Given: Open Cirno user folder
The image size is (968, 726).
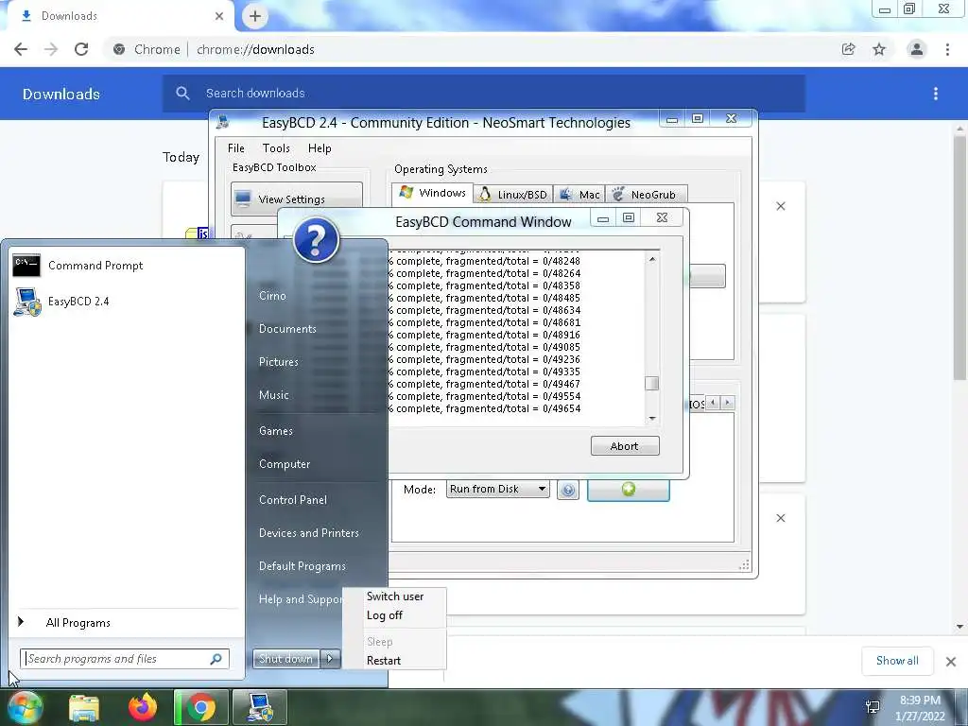Looking at the screenshot, I should click(x=272, y=296).
